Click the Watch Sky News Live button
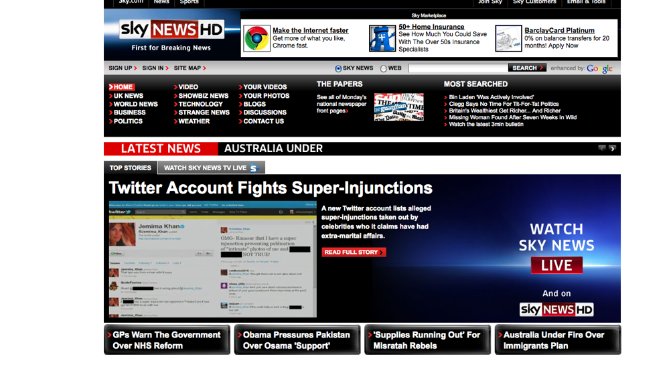 pos(556,265)
